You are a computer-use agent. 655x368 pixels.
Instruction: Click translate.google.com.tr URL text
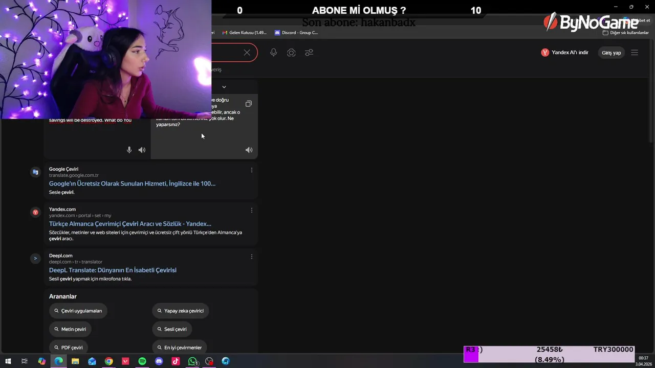pyautogui.click(x=74, y=175)
